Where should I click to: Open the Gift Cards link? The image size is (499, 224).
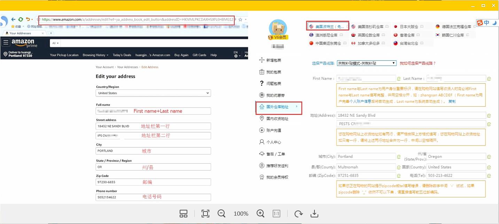click(x=200, y=55)
